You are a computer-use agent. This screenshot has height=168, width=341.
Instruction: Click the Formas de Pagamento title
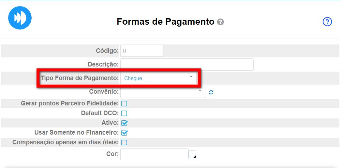point(166,22)
